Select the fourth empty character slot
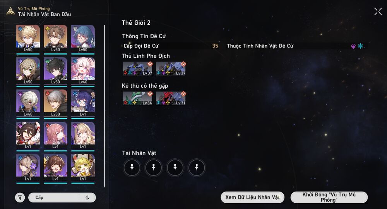 (x=197, y=168)
